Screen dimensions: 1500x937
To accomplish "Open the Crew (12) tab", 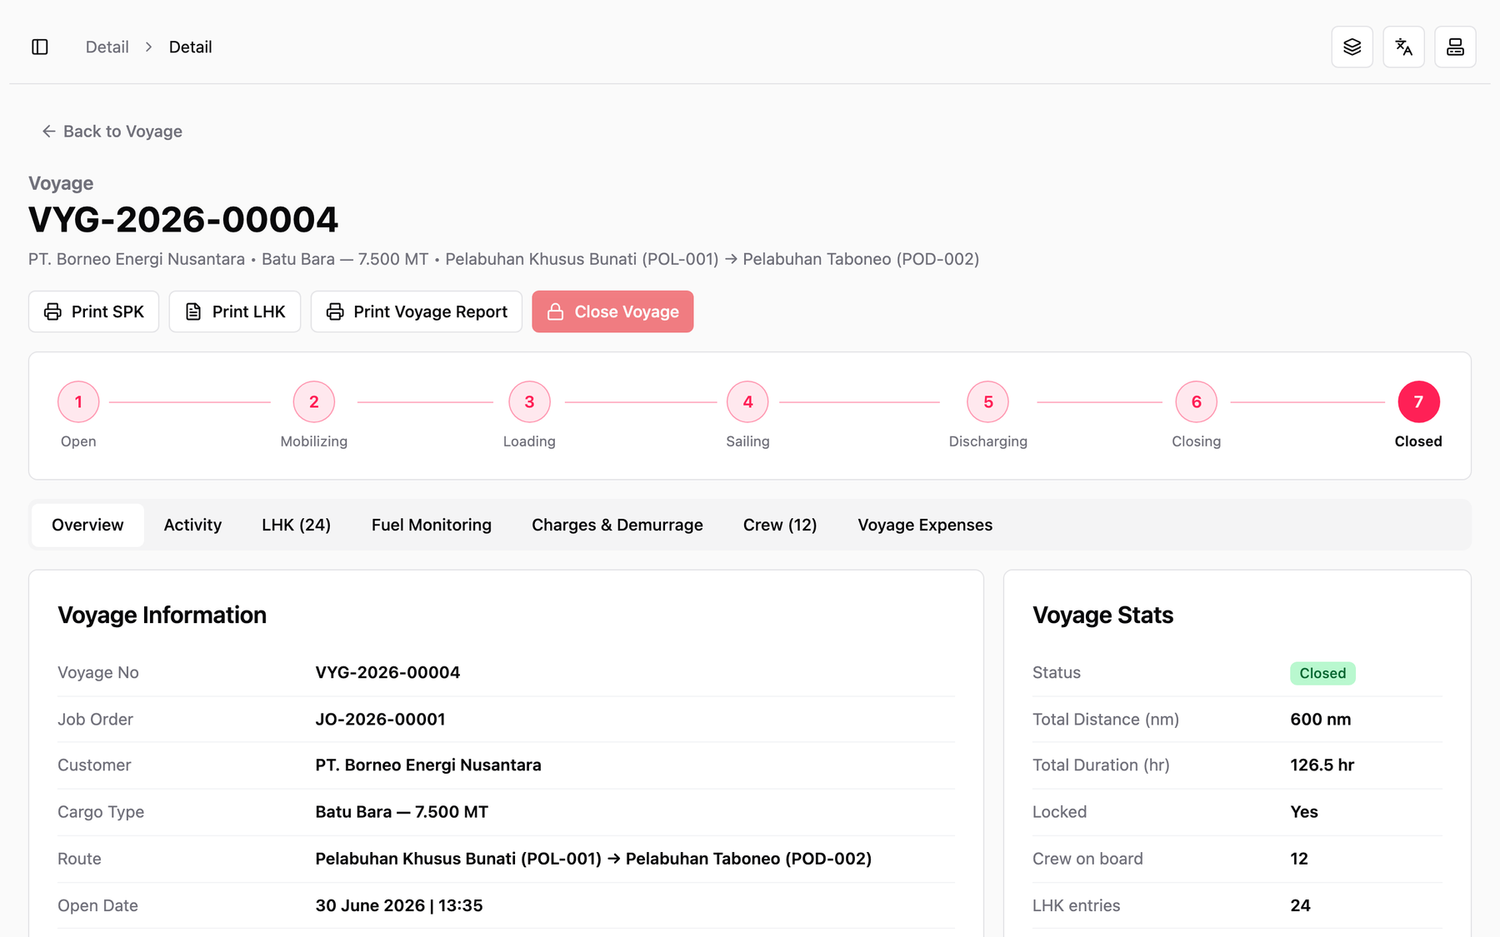I will pyautogui.click(x=780, y=525).
